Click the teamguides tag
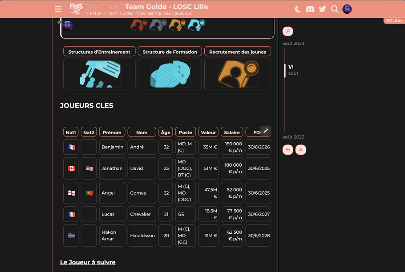 coord(159,13)
